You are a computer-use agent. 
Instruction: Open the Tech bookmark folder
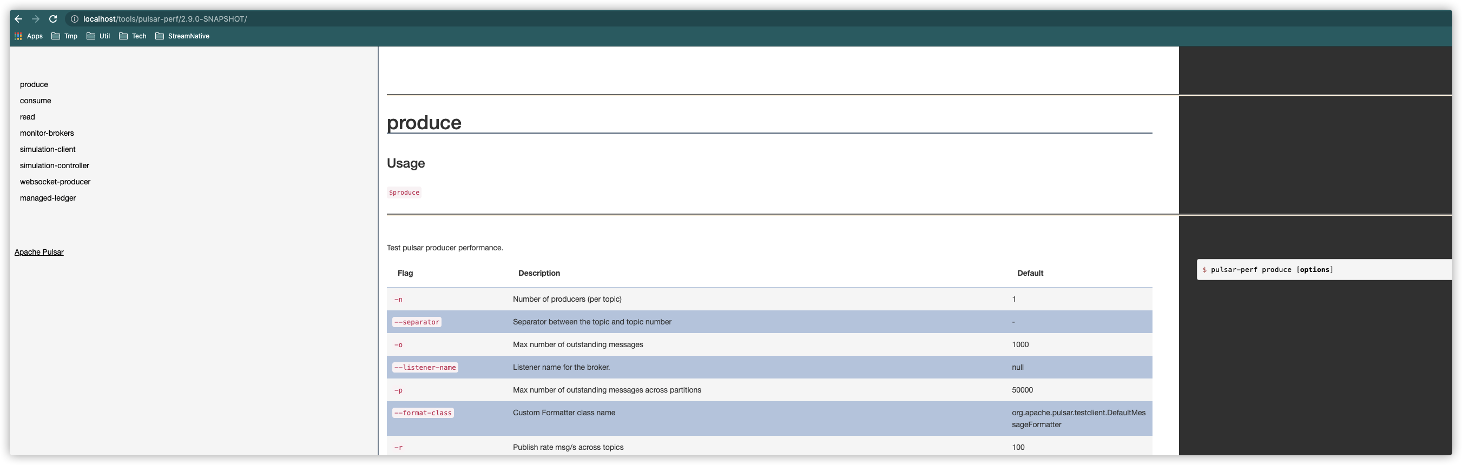click(133, 36)
